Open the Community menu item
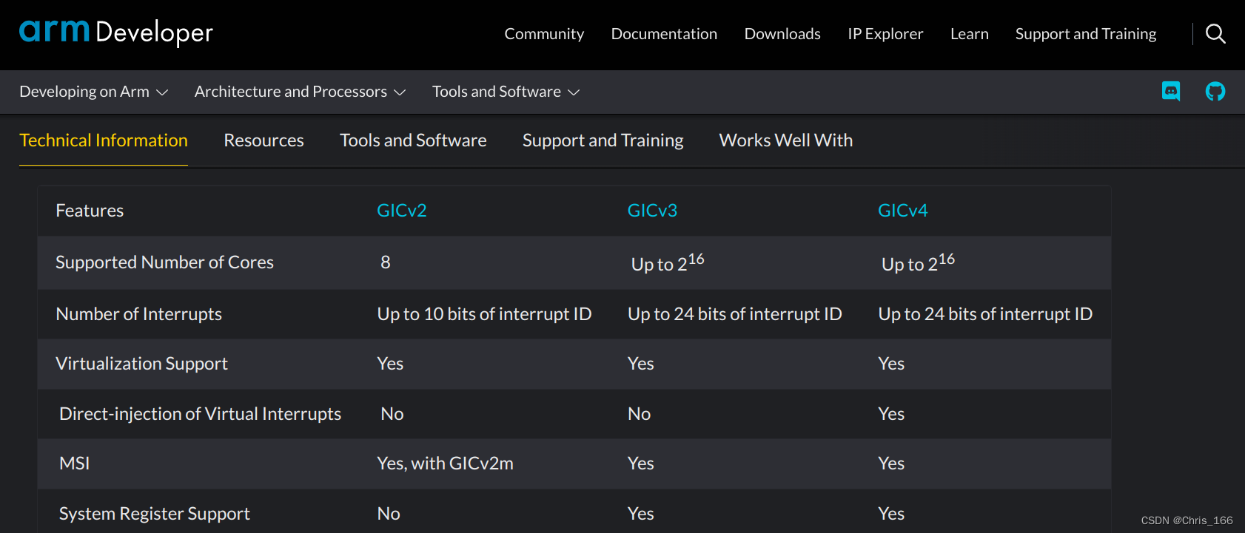This screenshot has height=533, width=1245. (x=544, y=34)
